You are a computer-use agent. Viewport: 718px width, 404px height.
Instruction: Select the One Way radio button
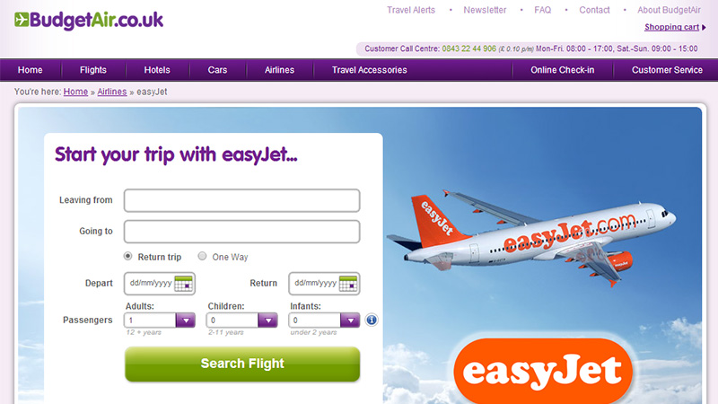coord(202,256)
